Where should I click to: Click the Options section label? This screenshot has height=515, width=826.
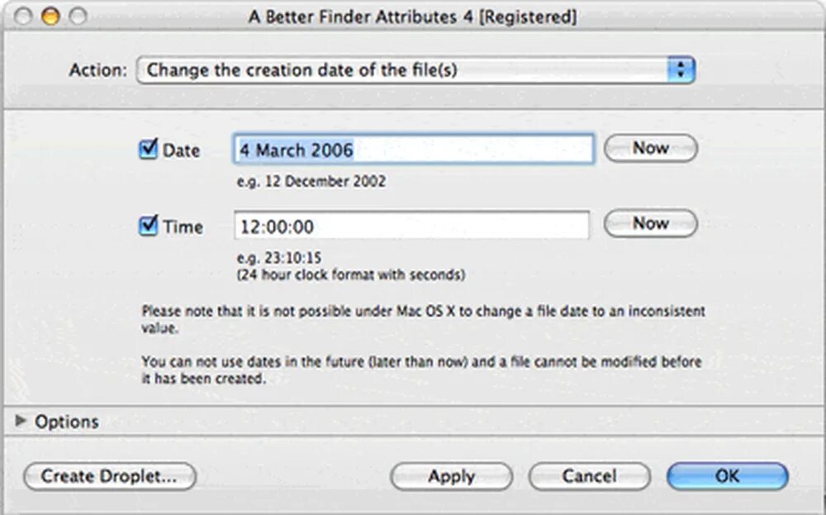click(x=66, y=422)
